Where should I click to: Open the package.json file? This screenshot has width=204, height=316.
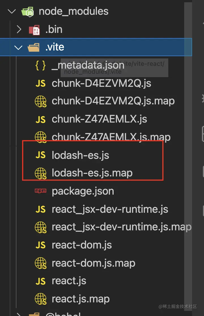click(83, 191)
